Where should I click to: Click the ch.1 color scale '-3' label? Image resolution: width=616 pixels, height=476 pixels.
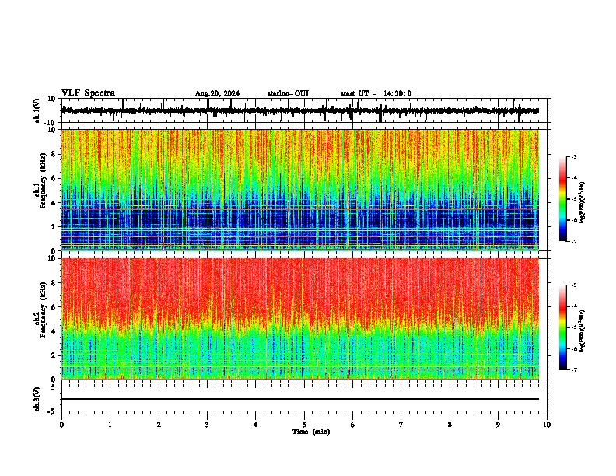pyautogui.click(x=573, y=156)
